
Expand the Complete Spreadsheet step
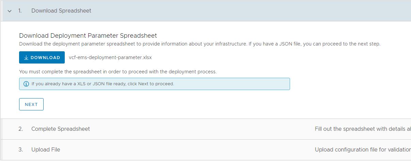[60, 129]
